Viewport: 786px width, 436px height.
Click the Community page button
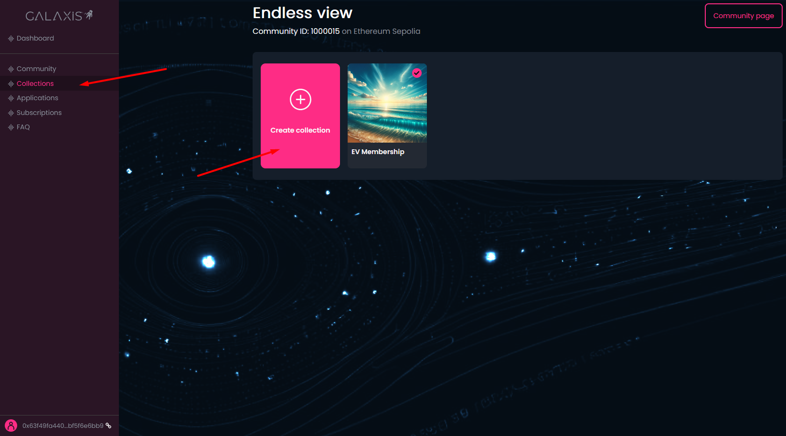(744, 16)
